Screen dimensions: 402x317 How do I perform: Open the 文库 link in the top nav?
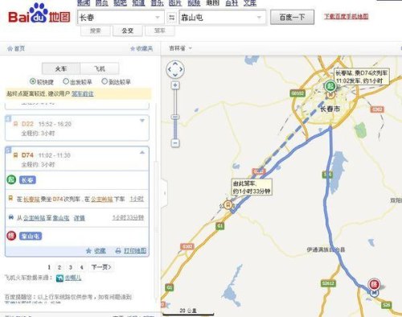[x=250, y=3]
